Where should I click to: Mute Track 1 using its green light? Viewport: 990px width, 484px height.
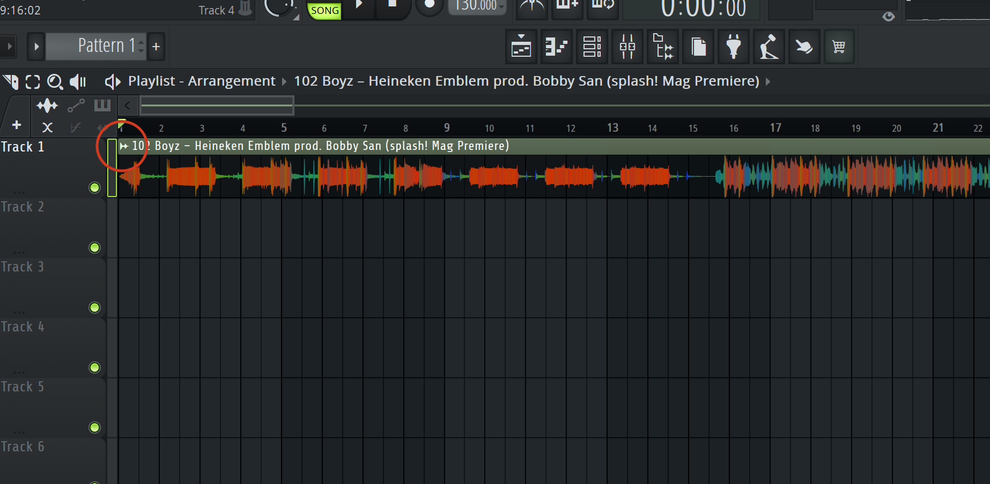coord(94,187)
